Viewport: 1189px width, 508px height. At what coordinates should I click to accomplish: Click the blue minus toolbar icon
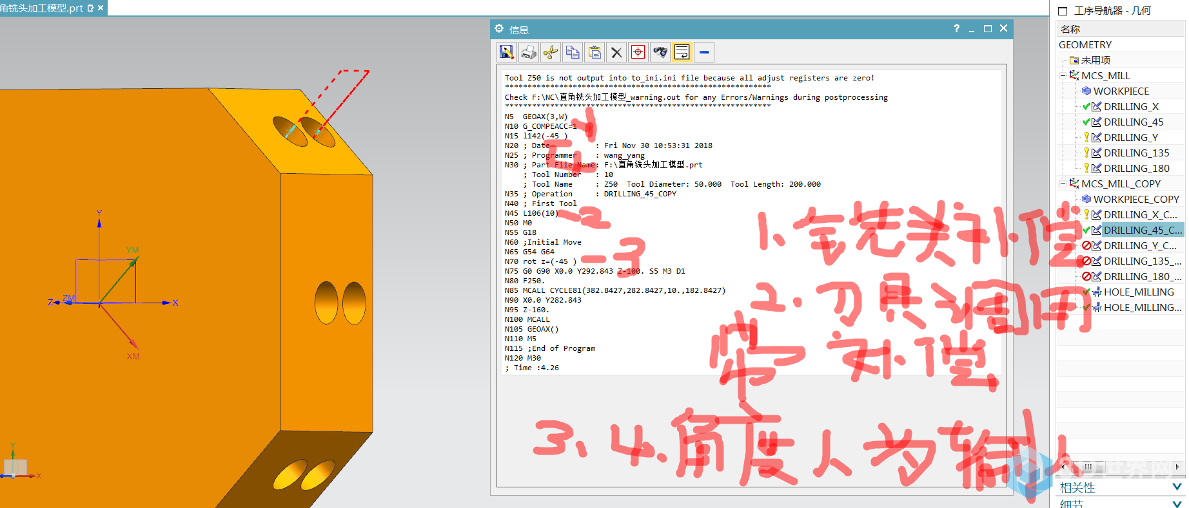[704, 52]
